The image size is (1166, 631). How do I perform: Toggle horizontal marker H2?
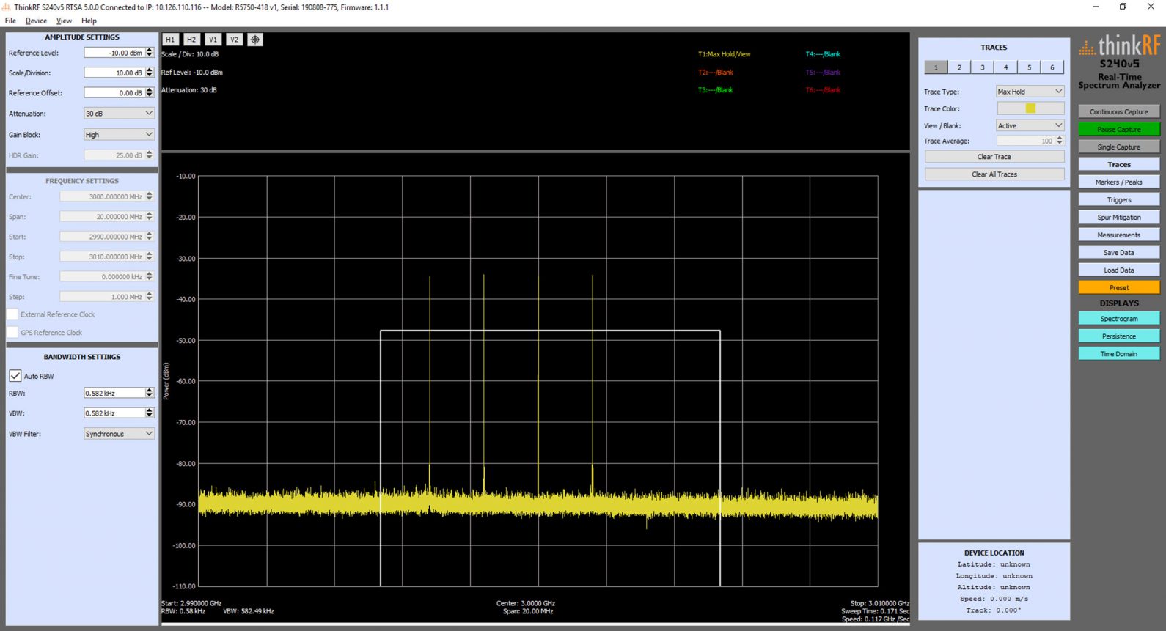click(x=191, y=40)
